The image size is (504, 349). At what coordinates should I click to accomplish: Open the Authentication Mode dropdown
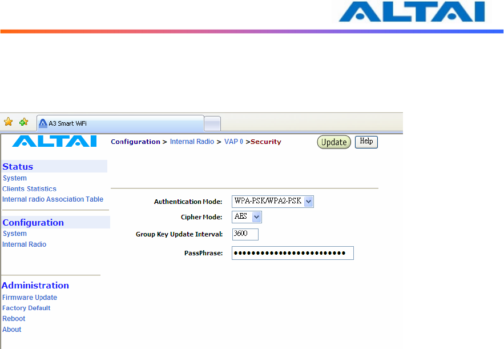[273, 202]
